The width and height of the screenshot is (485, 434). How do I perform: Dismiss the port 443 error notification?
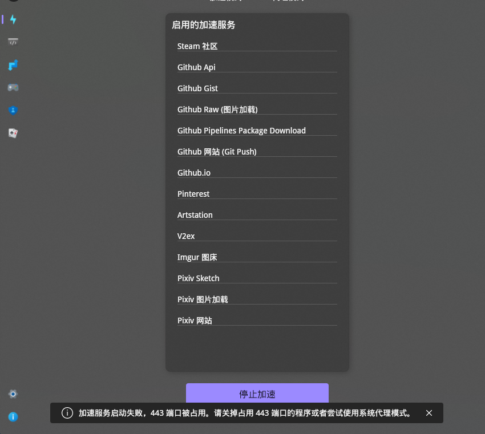[429, 413]
